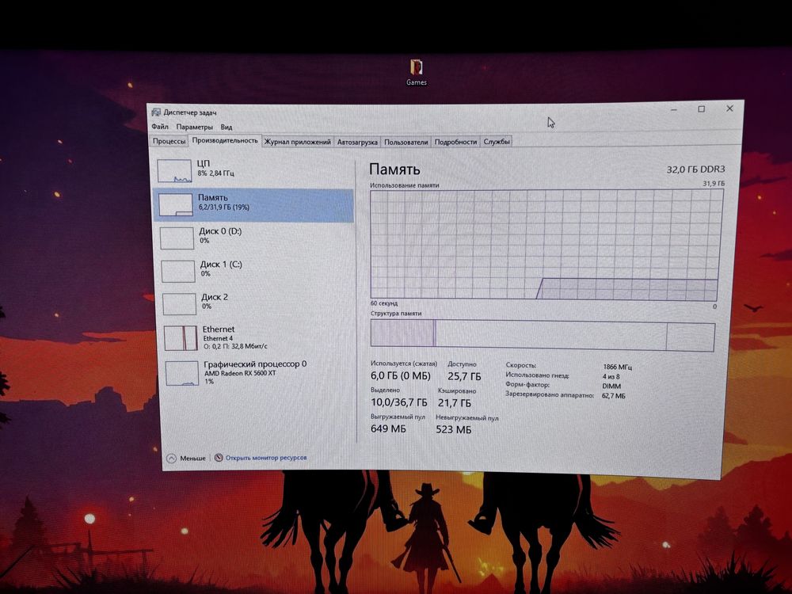Image resolution: width=792 pixels, height=594 pixels.
Task: Click the Память mini graph thumbnail
Action: tap(176, 204)
